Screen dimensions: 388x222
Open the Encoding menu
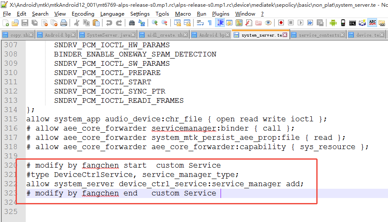click(x=83, y=14)
